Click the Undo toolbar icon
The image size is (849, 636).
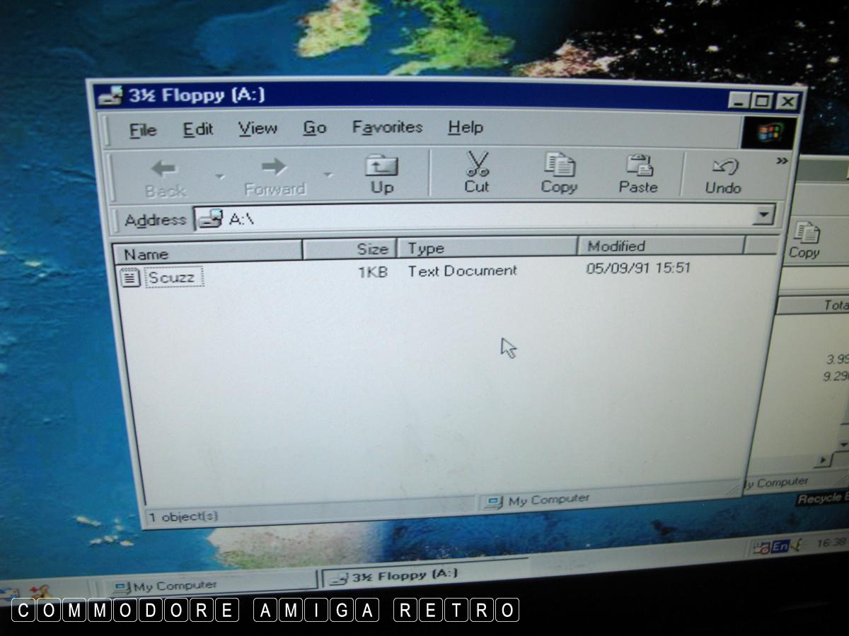[723, 167]
